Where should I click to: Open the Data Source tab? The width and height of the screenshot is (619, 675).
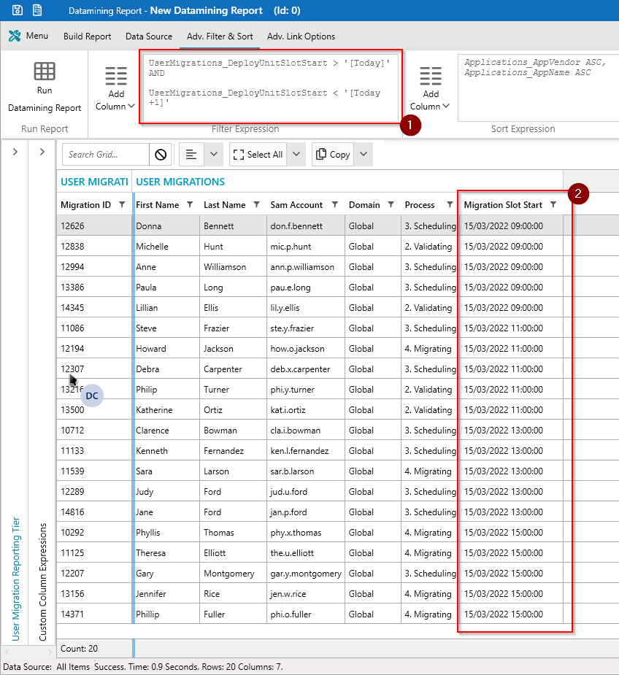149,36
